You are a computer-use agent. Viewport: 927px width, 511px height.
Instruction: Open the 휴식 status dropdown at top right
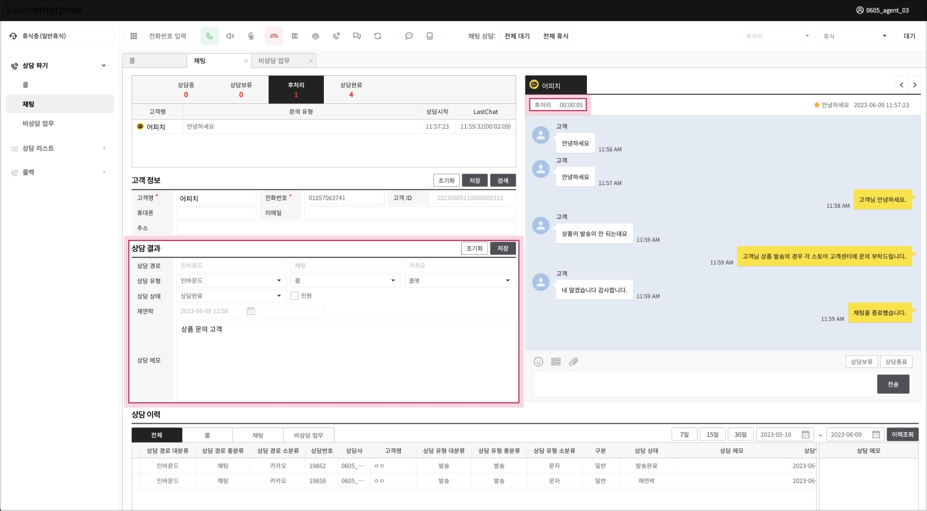coord(855,36)
